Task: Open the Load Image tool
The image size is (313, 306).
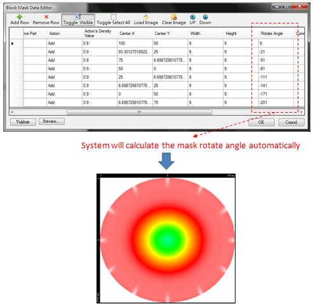Action: 146,20
